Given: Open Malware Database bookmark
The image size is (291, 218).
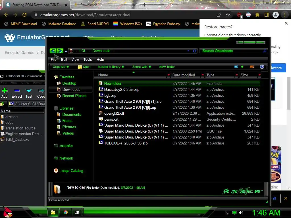Looking at the screenshot, I should [x=59, y=24].
